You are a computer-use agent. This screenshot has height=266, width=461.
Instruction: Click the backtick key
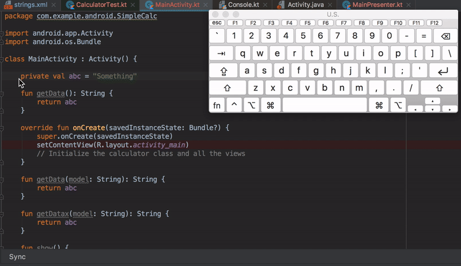[217, 36]
